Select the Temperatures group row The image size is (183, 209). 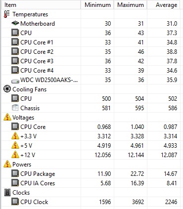pyautogui.click(x=91, y=14)
